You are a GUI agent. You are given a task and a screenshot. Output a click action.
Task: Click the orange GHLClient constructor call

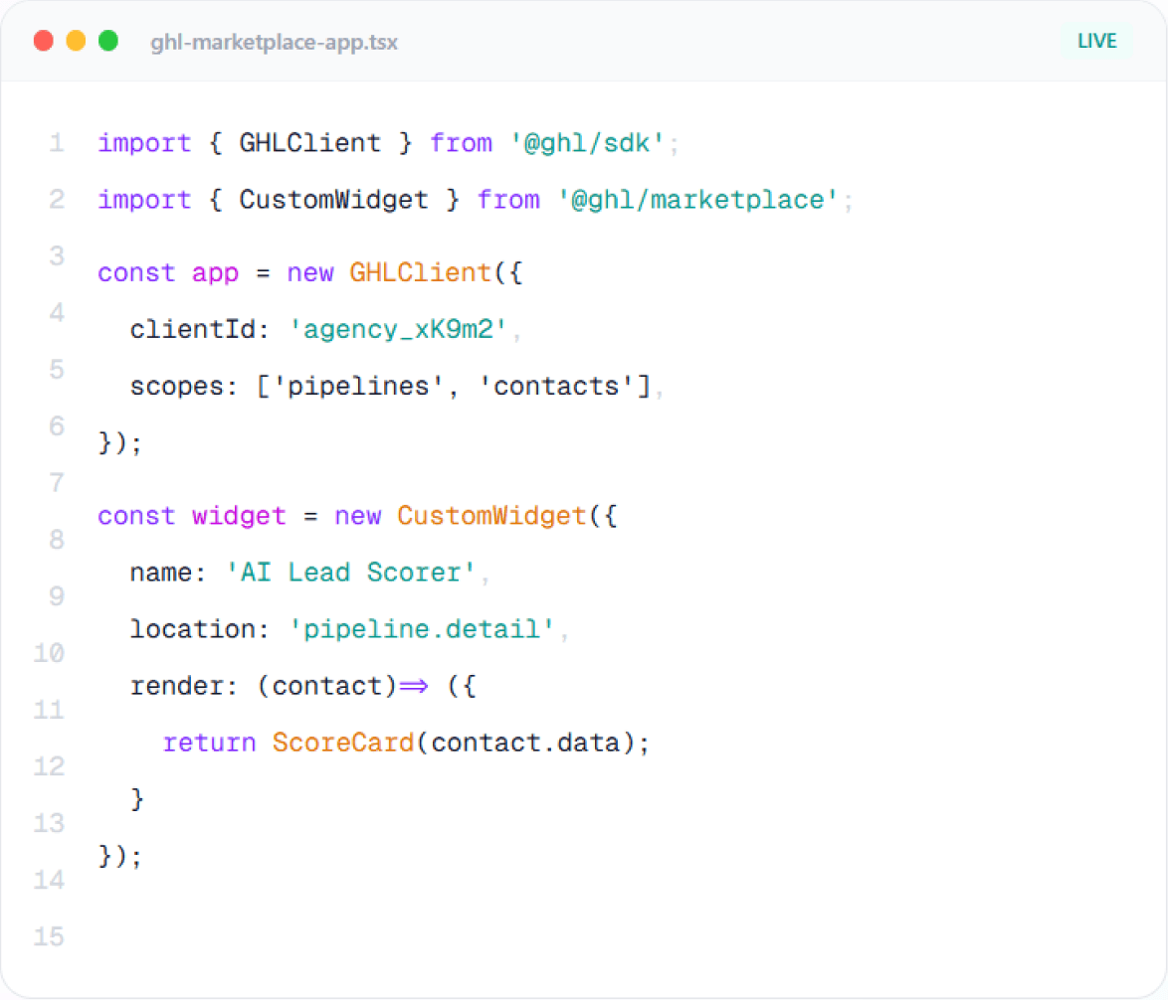click(x=420, y=272)
